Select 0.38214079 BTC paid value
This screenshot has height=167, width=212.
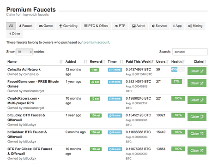coord(138,82)
